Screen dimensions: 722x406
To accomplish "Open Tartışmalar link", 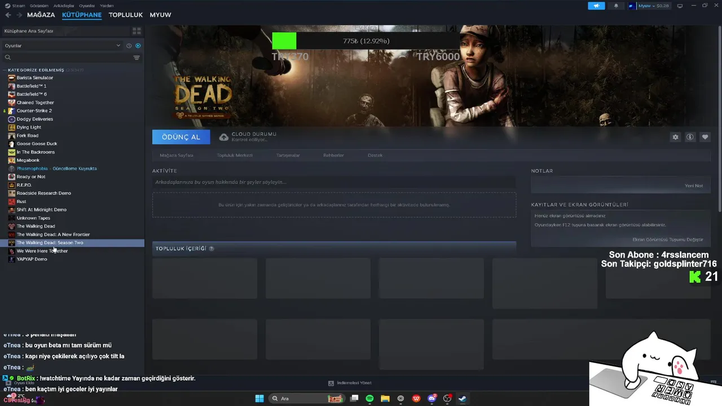I will click(288, 155).
